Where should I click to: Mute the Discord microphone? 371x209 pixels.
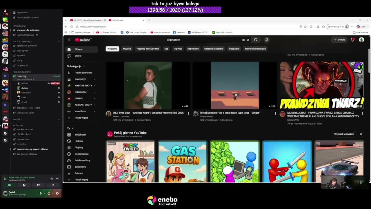coord(41,193)
